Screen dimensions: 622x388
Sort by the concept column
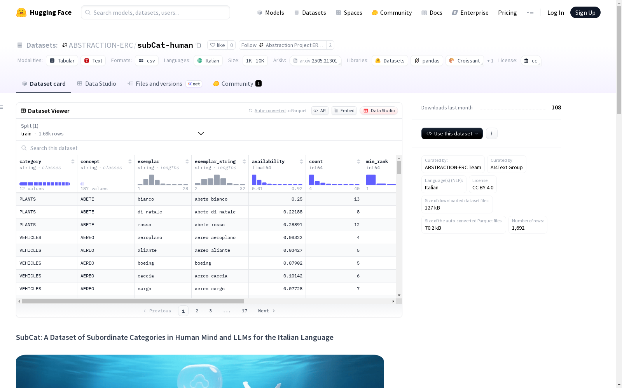(130, 161)
